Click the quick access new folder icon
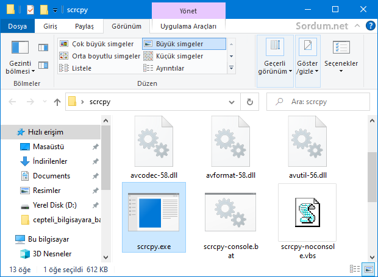 [44, 10]
